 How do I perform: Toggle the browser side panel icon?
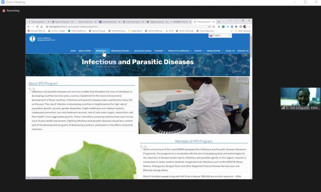click(x=241, y=27)
